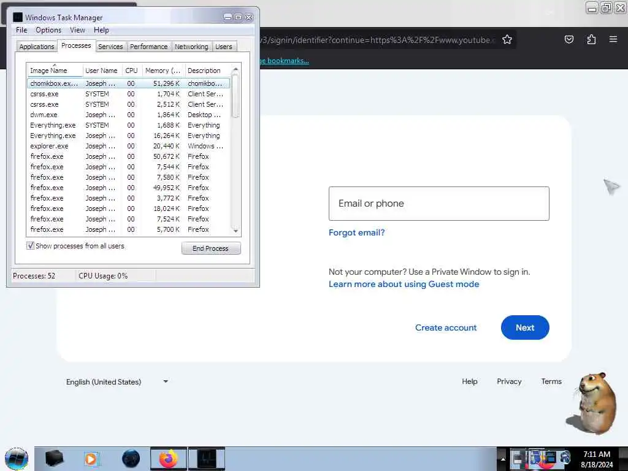Select csrss.exe row using 2,512 K
The width and height of the screenshot is (628, 471).
coord(129,104)
